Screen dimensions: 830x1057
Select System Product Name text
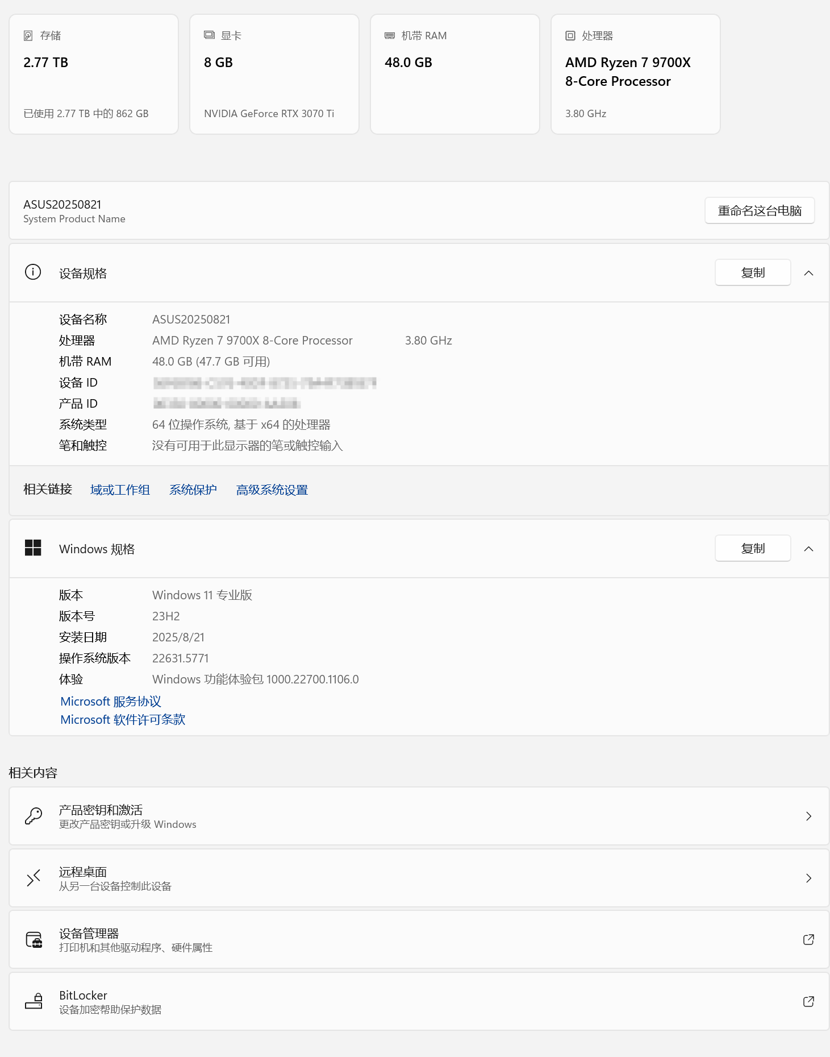(74, 219)
